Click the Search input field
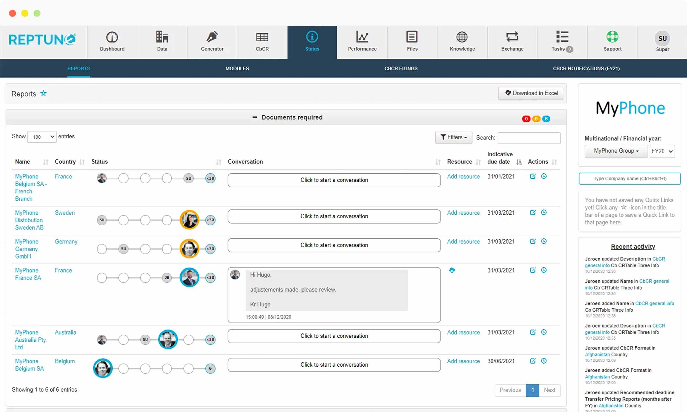The height and width of the screenshot is (412, 687). [528, 138]
